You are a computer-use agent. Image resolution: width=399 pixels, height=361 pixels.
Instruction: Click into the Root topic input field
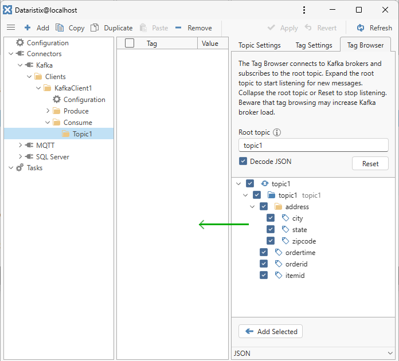tap(313, 146)
